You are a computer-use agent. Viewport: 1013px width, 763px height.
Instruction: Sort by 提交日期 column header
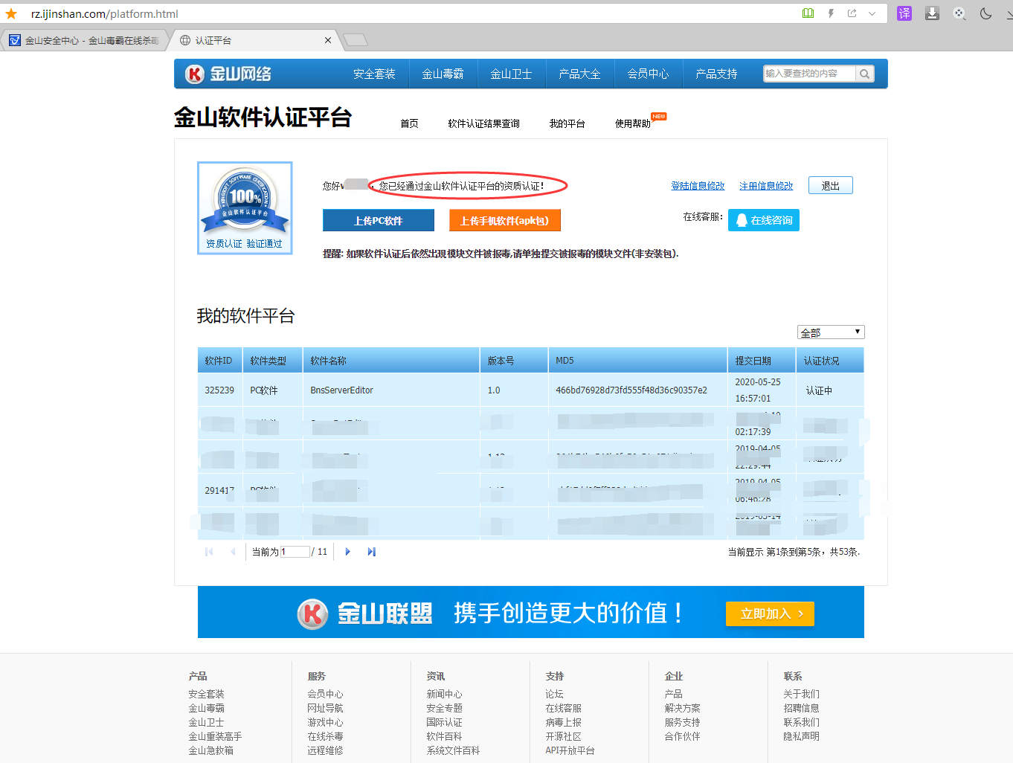[761, 361]
